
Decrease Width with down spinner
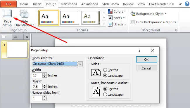(x=45, y=76)
